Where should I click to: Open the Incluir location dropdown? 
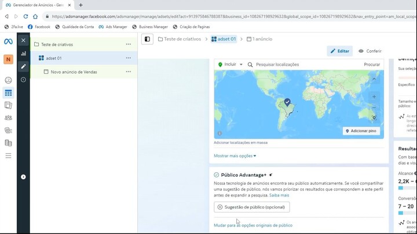(231, 65)
